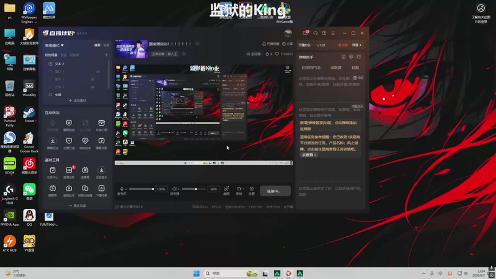Screen dimensions: 496x279
Task: Click the microphone 100% value field
Action: click(x=161, y=189)
